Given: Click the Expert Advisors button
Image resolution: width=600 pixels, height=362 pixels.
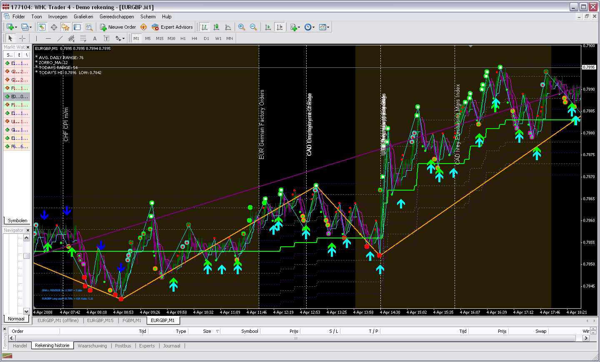Looking at the screenshot, I should coord(172,27).
